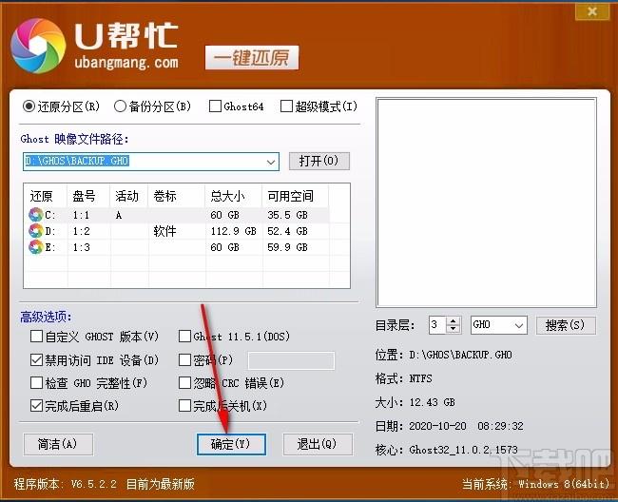The image size is (618, 502).
Task: Click the ubangmang.com website text
Action: (x=126, y=62)
